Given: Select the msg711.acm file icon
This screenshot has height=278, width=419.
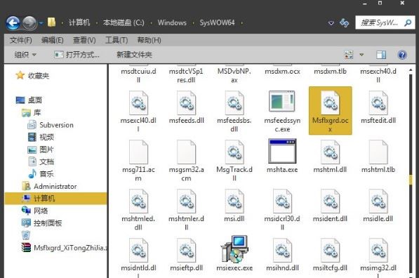Looking at the screenshot, I should point(138,152).
